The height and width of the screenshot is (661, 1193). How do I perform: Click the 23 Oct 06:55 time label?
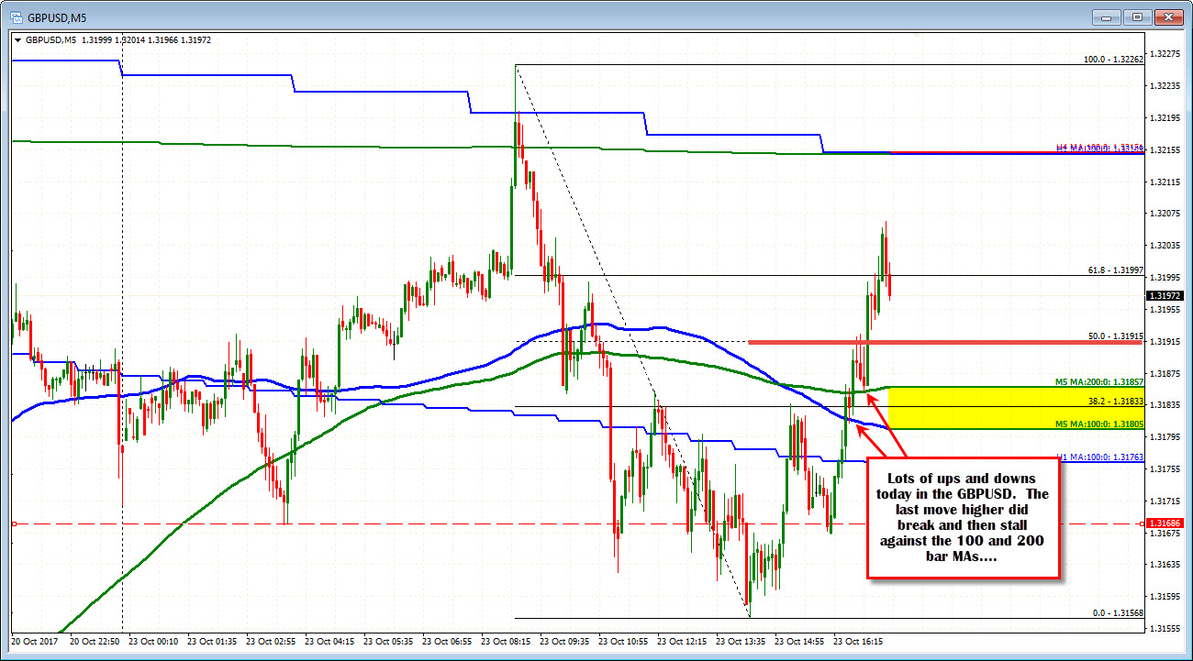click(448, 642)
